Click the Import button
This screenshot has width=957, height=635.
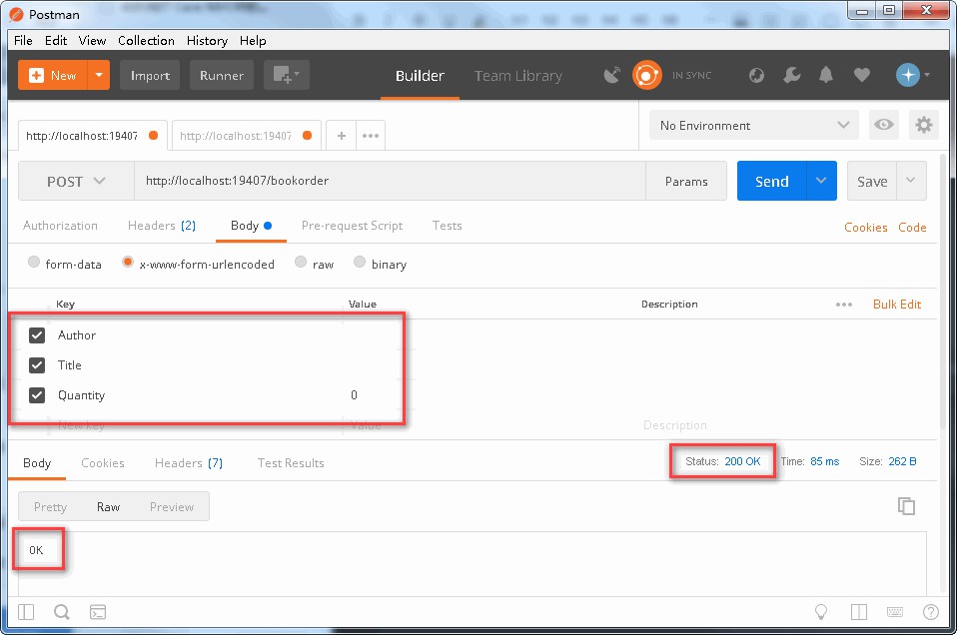(x=150, y=75)
